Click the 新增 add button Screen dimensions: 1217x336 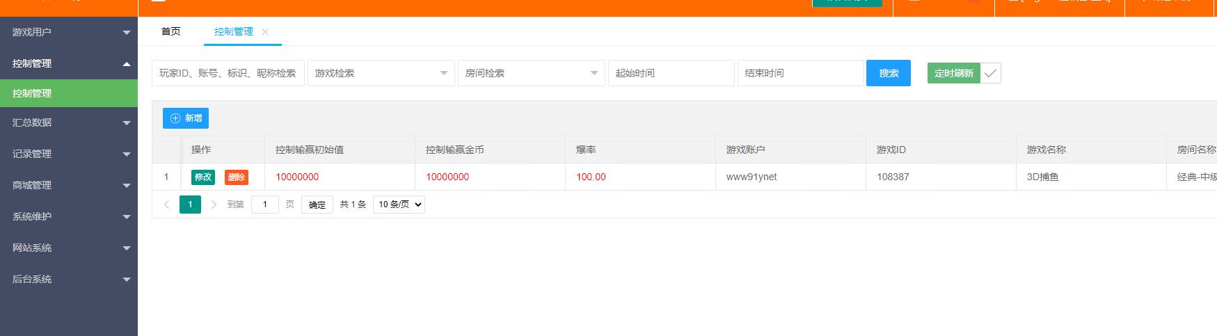(186, 118)
